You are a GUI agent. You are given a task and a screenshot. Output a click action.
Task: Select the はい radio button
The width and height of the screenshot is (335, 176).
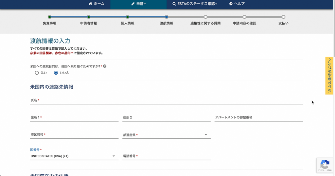click(37, 73)
